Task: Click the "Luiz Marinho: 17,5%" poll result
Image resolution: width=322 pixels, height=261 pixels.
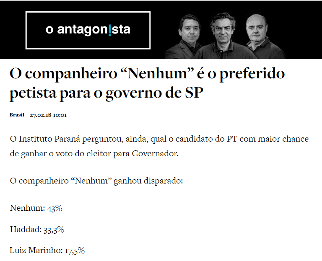Action: (47, 251)
